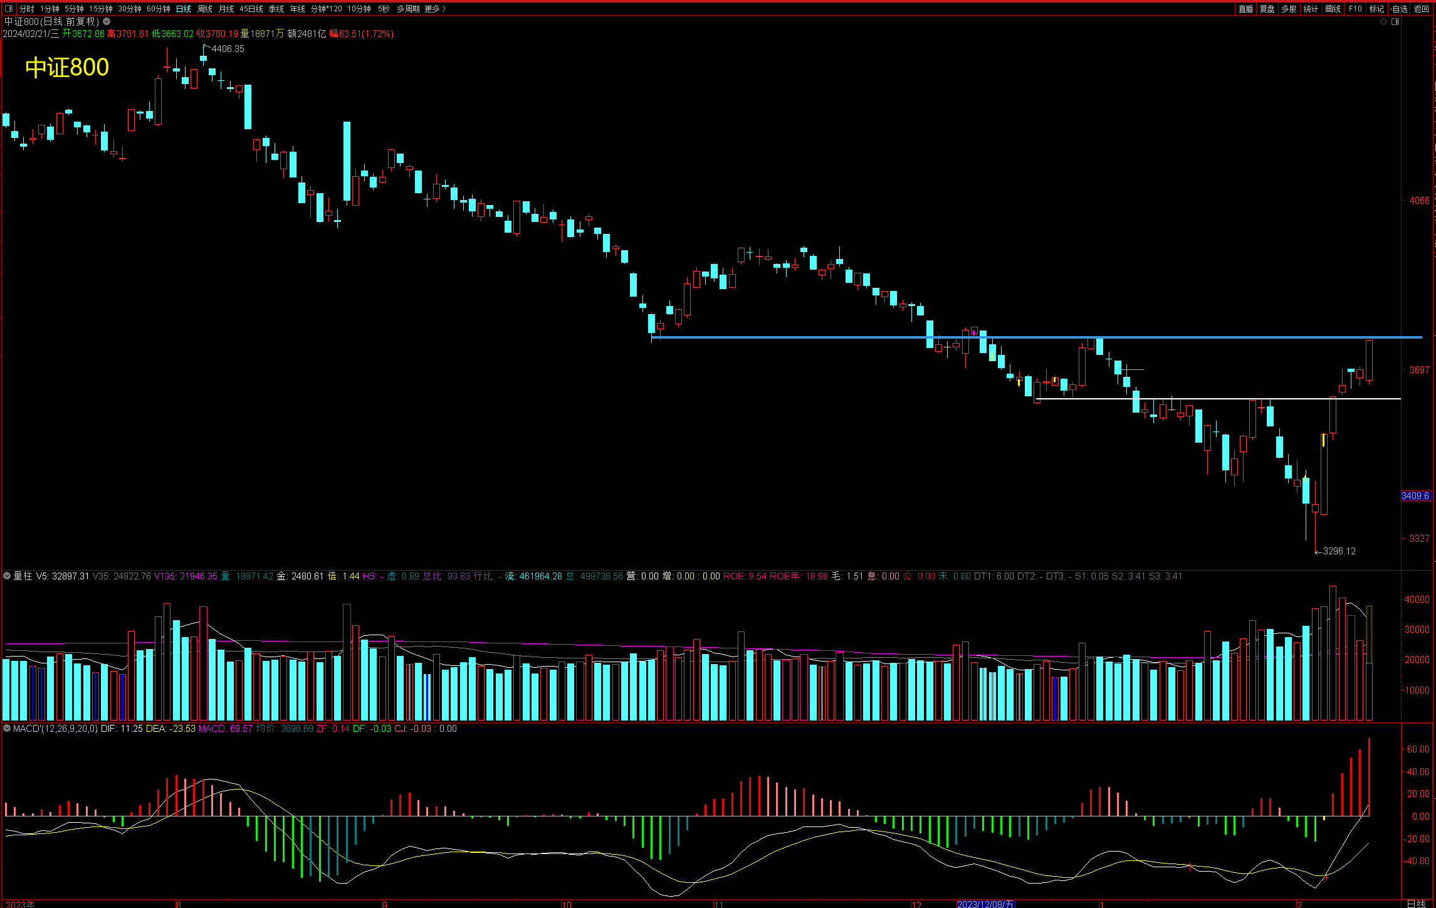Toggle the right info panel icon
The width and height of the screenshot is (1436, 908).
[1395, 22]
